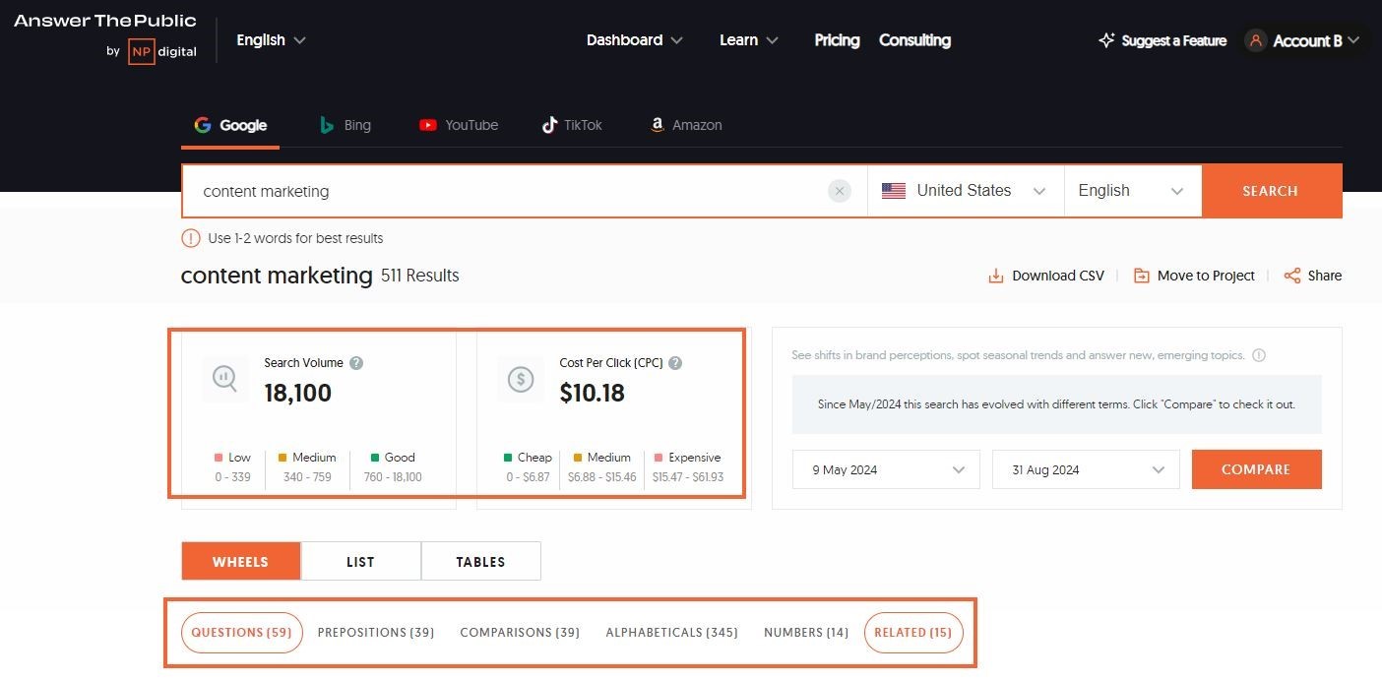Click the YouTube play icon

point(428,125)
